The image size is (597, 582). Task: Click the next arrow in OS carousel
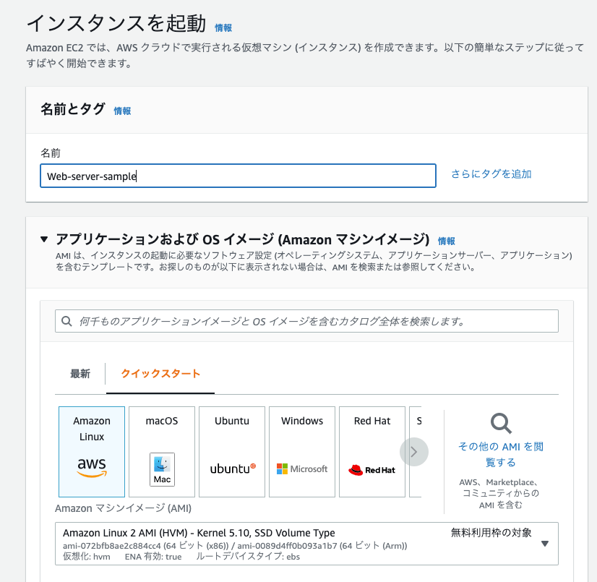click(414, 452)
